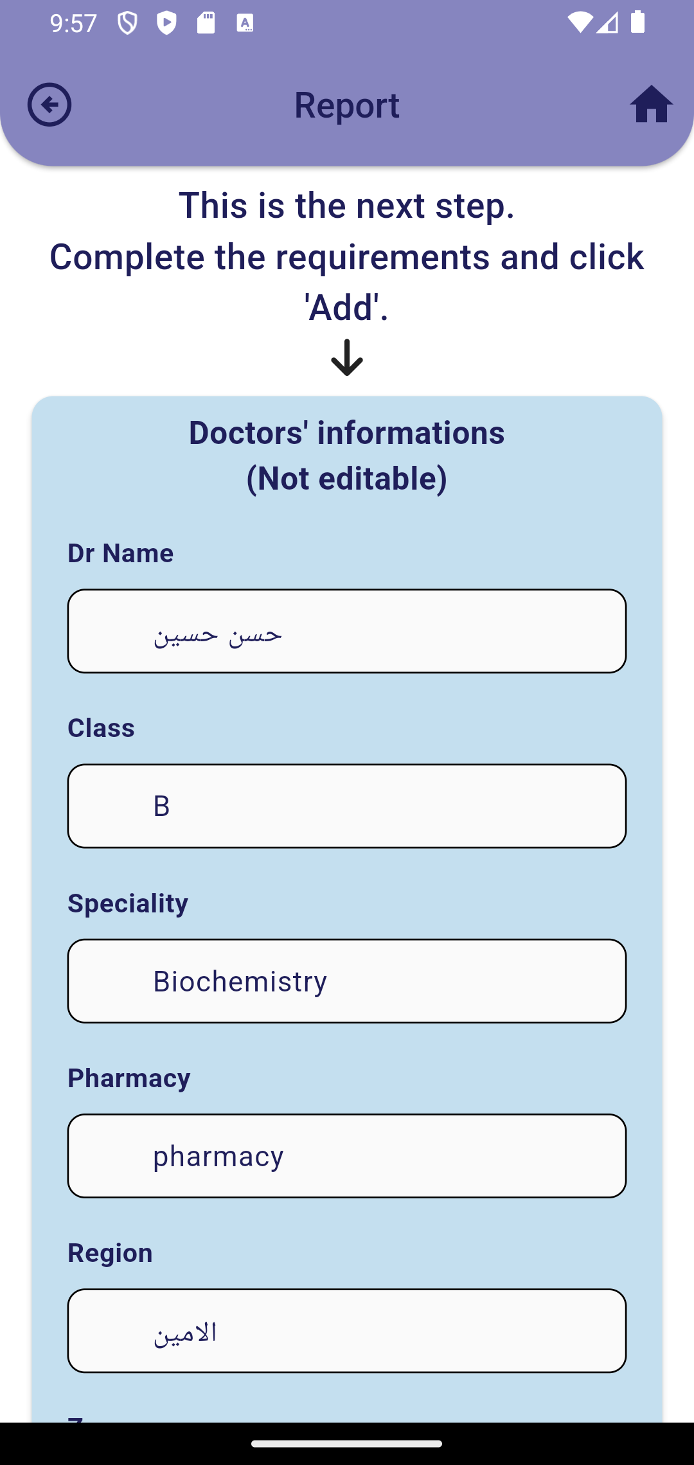Tap the battery icon in status bar
The height and width of the screenshot is (1465, 694).
637,24
